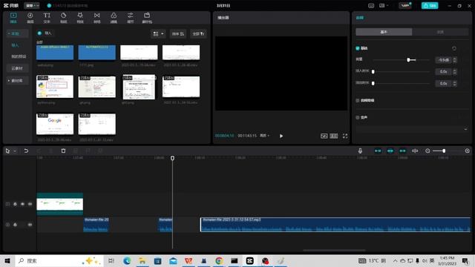Select My Presets in left sidebar
The width and height of the screenshot is (475, 267).
click(x=19, y=56)
